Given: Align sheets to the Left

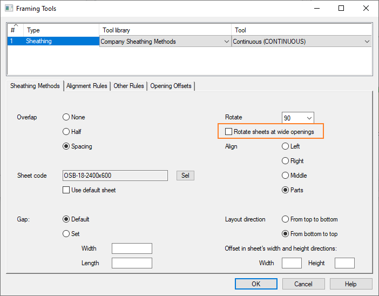Looking at the screenshot, I should tap(286, 146).
